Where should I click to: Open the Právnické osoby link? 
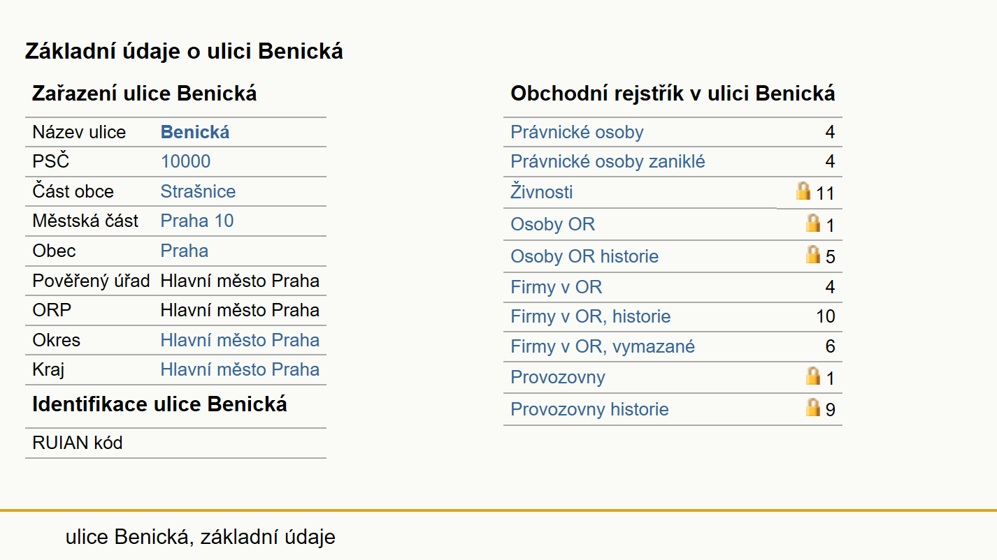pos(577,132)
